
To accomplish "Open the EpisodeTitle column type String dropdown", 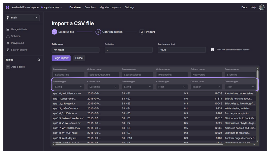I will tap(69, 87).
